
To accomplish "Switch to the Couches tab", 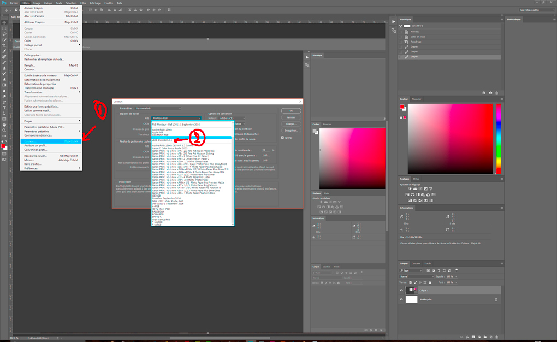I will coord(416,264).
